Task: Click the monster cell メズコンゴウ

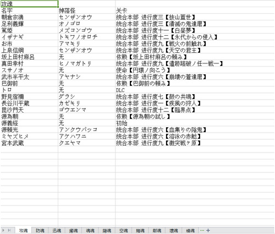Action: [87, 30]
